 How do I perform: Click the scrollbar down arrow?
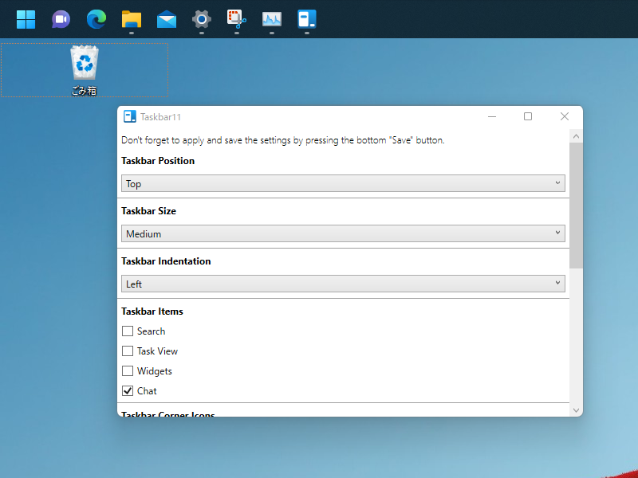[576, 409]
